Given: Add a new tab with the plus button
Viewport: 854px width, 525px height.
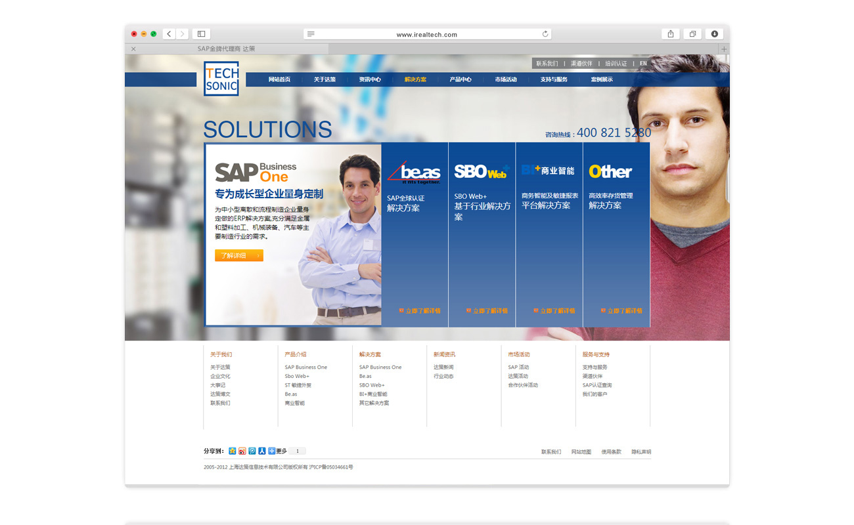Looking at the screenshot, I should coord(725,49).
